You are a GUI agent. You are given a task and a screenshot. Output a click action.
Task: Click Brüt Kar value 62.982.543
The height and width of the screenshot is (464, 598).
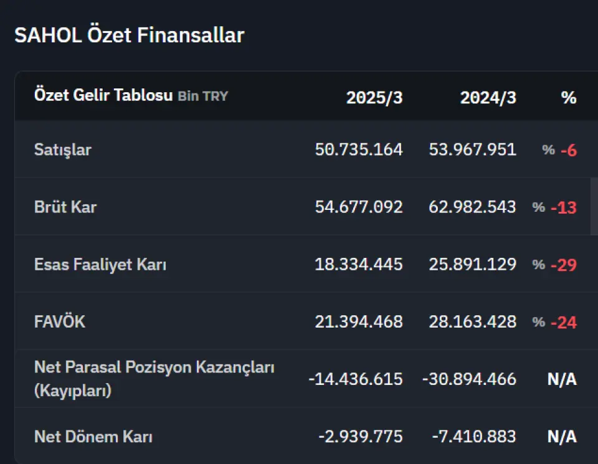[x=472, y=207]
